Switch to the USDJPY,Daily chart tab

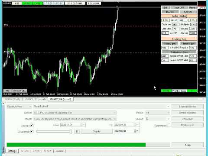click(13, 99)
